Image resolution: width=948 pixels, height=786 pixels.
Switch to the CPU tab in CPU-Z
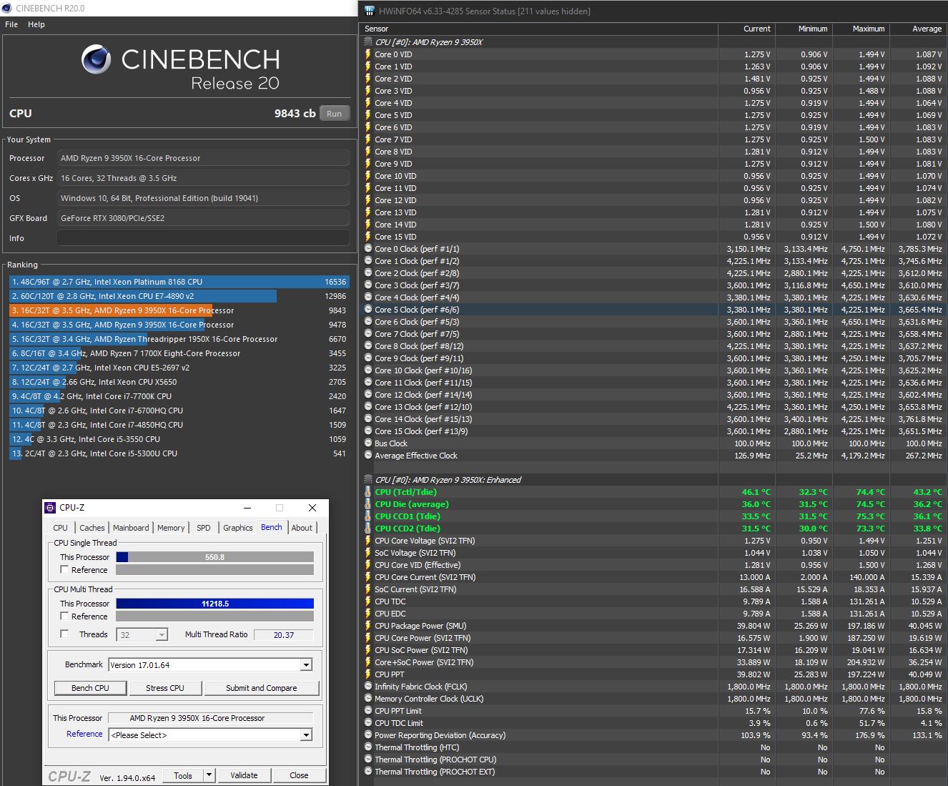click(x=60, y=528)
